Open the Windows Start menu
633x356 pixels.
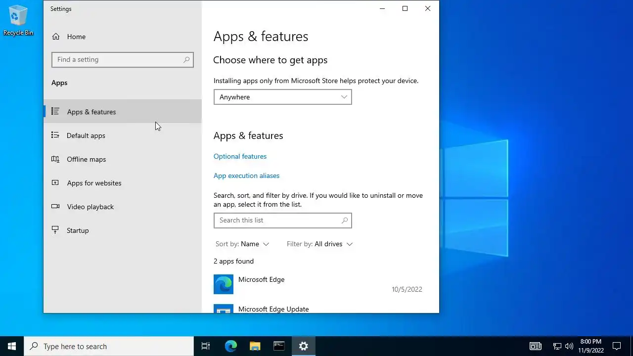[12, 346]
